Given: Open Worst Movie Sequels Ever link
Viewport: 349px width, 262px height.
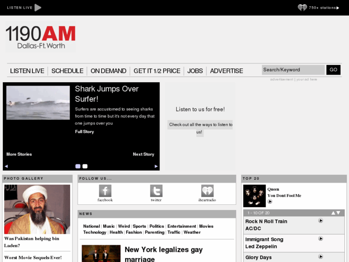Looking at the screenshot, I should pos(33,258).
